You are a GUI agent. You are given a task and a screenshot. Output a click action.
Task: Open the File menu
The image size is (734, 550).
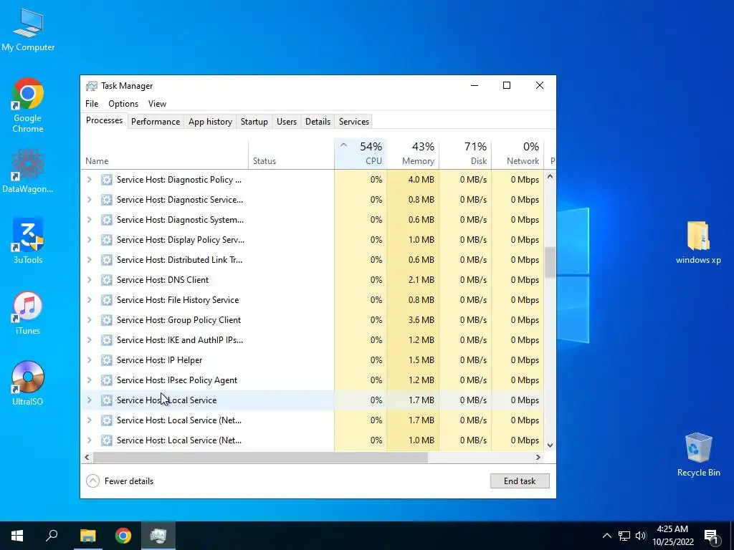click(92, 104)
